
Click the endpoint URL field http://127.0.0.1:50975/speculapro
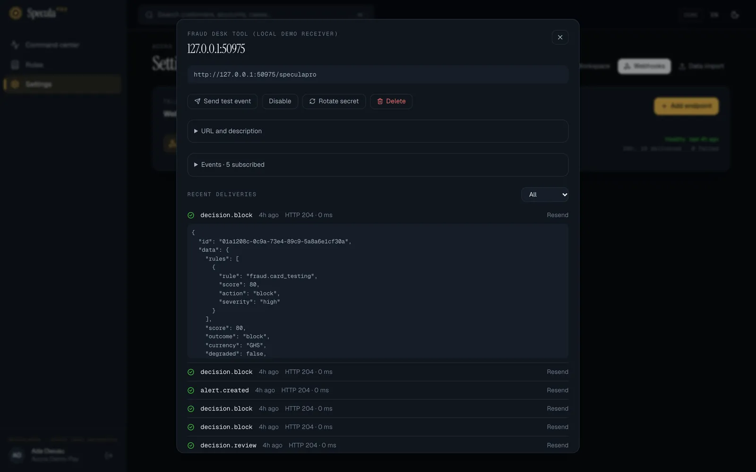tap(378, 75)
